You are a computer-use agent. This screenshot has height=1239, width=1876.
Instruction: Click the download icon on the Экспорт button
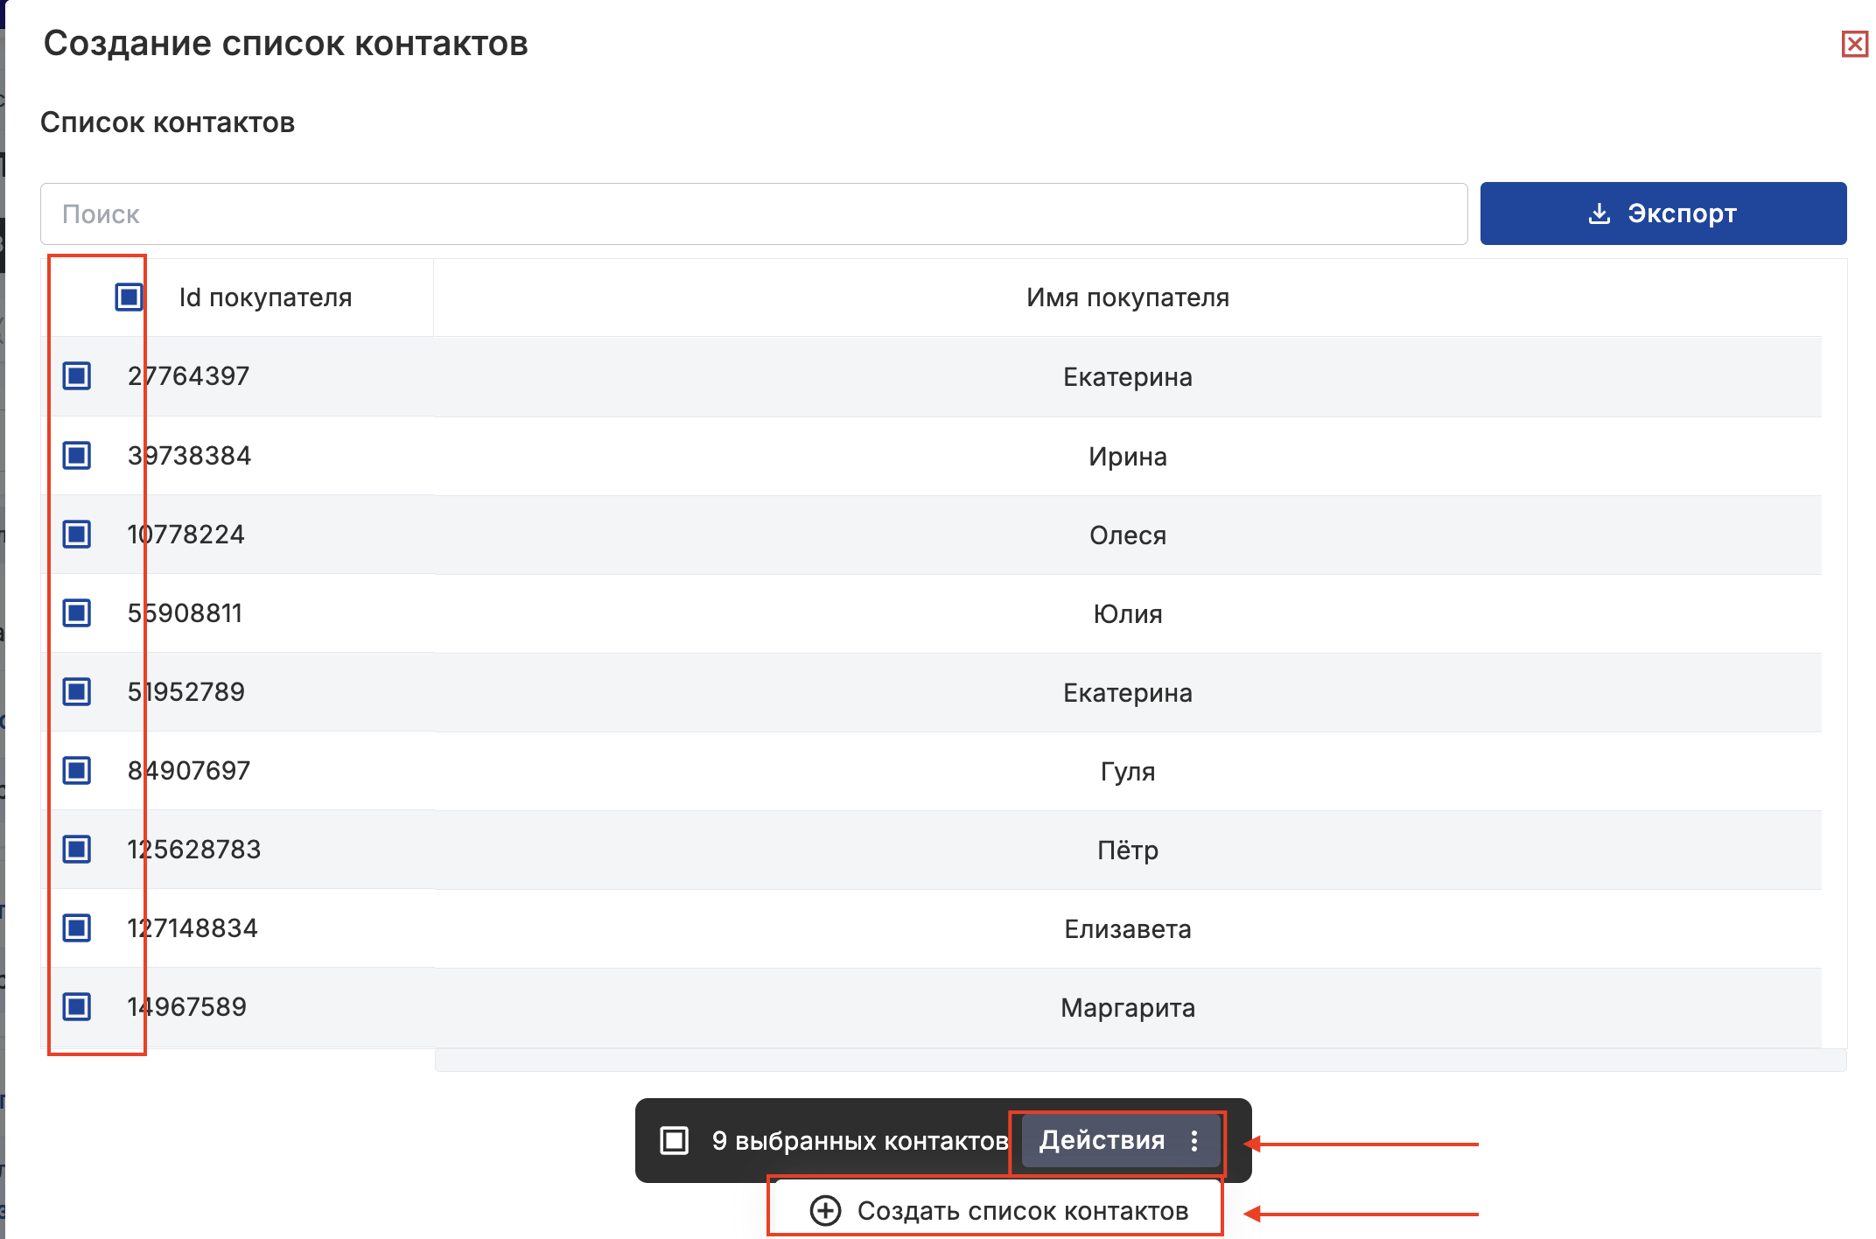[x=1599, y=213]
